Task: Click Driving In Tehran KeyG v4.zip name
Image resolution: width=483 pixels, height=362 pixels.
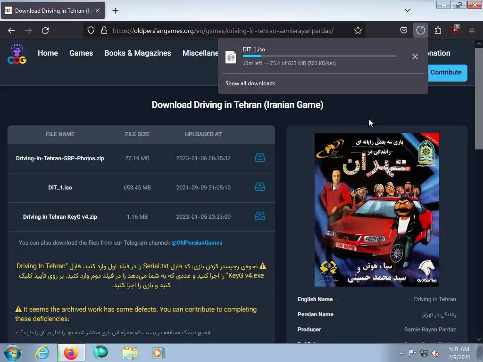Action: coord(60,217)
